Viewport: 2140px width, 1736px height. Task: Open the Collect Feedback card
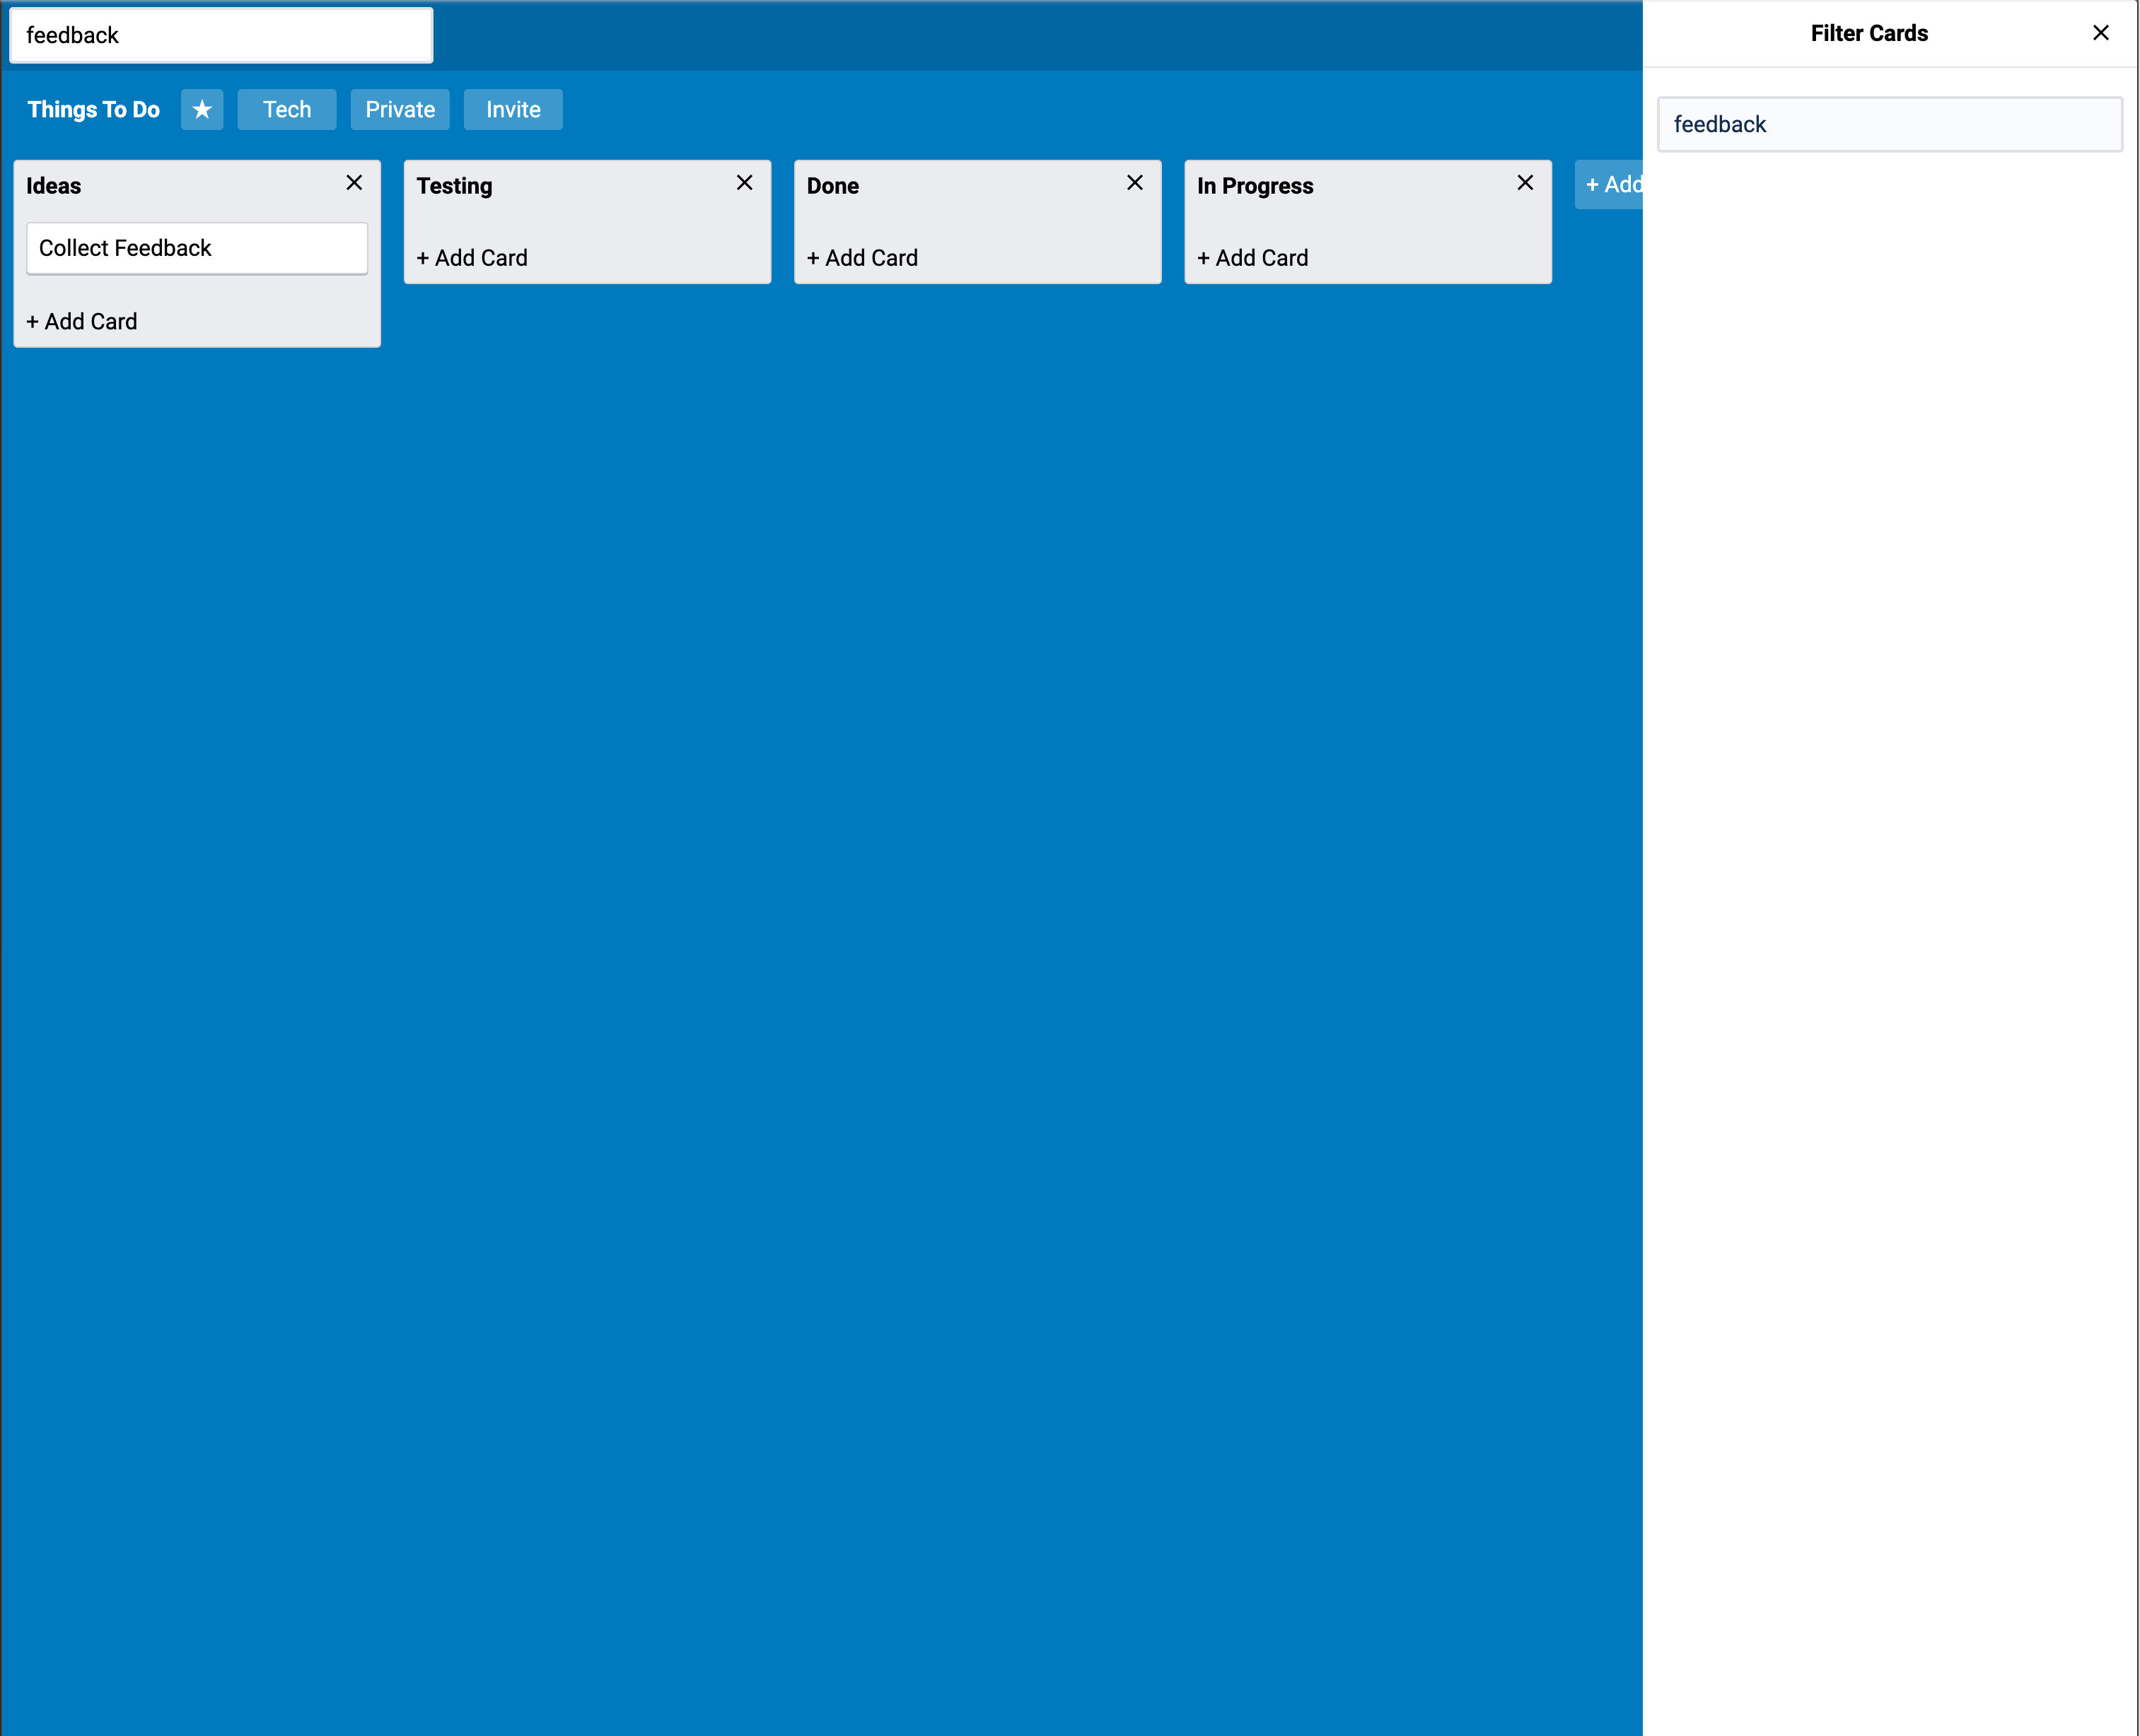(197, 248)
